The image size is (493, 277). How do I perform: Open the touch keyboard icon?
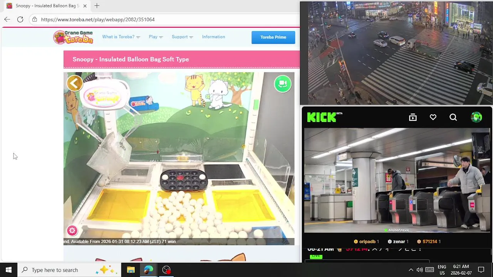coord(430,270)
